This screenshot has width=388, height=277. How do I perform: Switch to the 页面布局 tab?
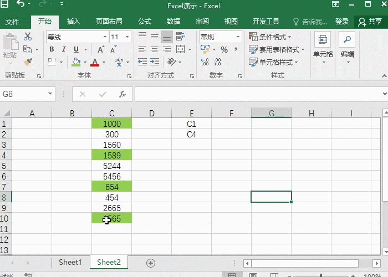point(109,22)
